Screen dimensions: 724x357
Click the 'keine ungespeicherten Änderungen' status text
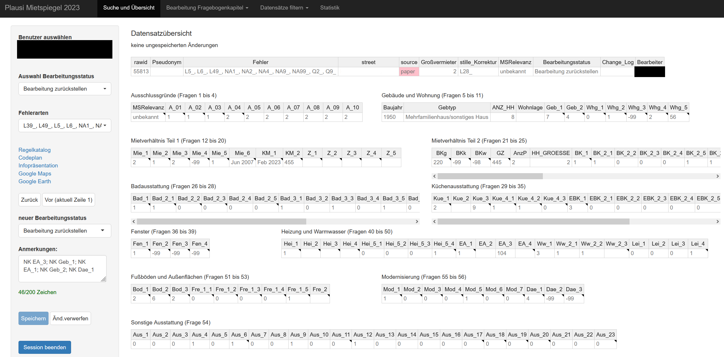pyautogui.click(x=174, y=45)
